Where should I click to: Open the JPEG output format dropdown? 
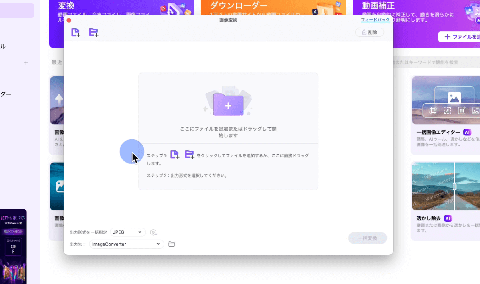tap(128, 232)
